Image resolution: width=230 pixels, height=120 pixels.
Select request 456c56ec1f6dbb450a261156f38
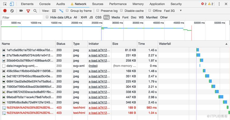coord(30,71)
